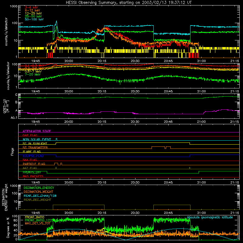Select the SC_IN_SUNLIGHT flag label
Screen dimensions: 243x243
point(35,143)
